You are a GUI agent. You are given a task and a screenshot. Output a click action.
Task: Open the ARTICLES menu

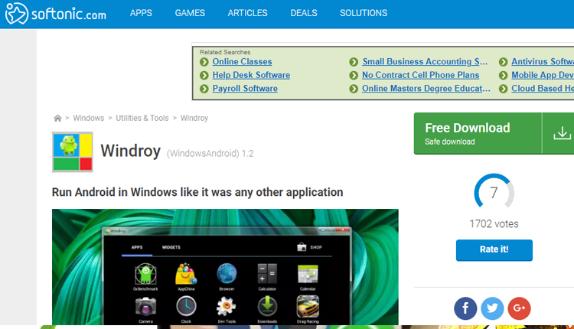tap(248, 13)
